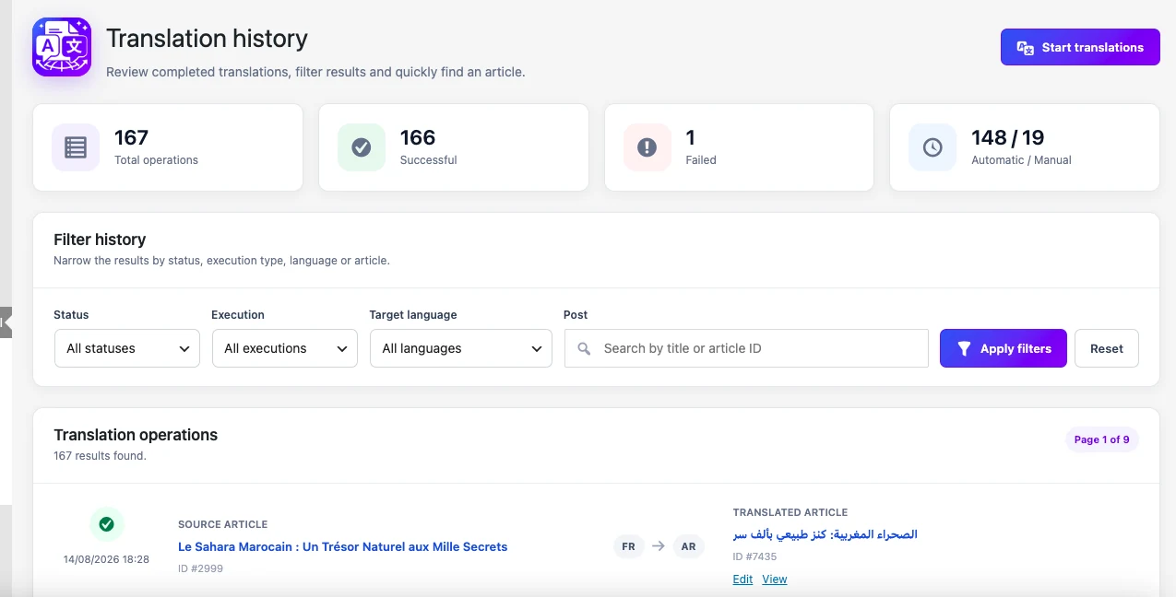Open the Status dropdown
The width and height of the screenshot is (1176, 597).
[x=127, y=348]
